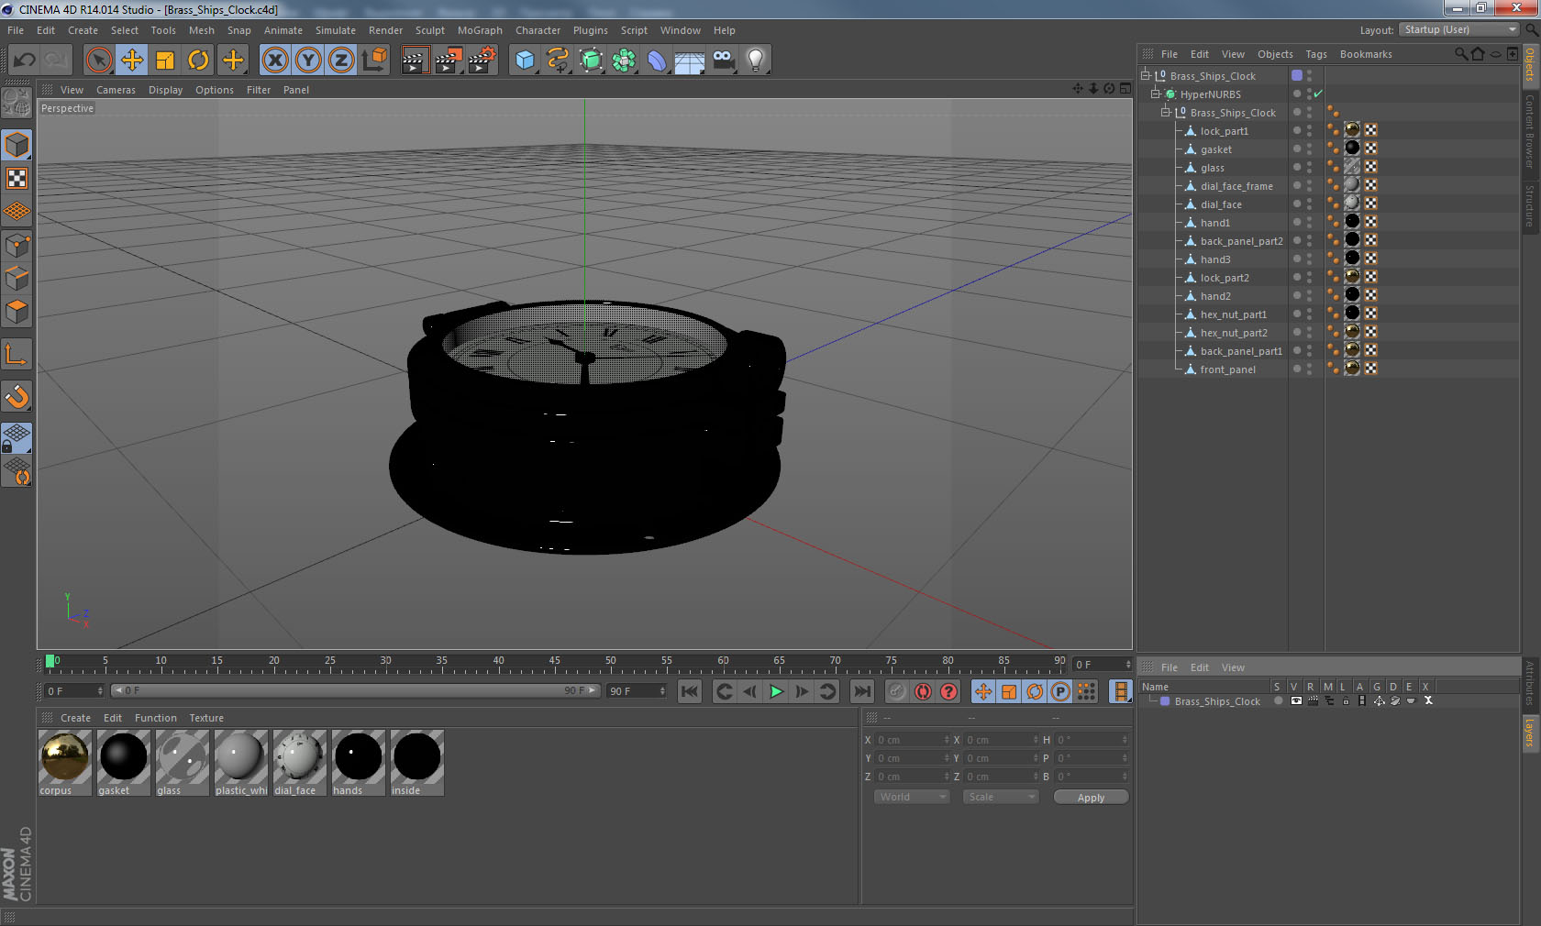
Task: Open the Sculpt menu
Action: [x=429, y=30]
